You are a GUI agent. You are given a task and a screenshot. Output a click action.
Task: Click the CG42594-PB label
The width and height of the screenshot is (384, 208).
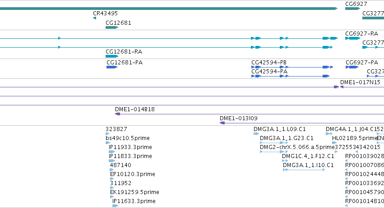click(x=269, y=62)
